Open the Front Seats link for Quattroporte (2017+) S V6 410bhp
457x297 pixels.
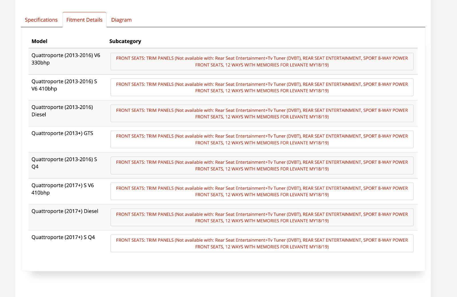click(x=262, y=191)
